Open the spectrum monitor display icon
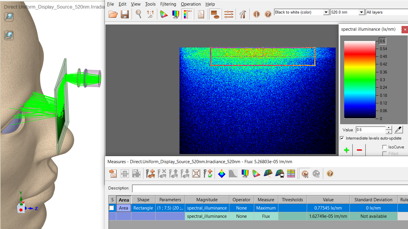The width and height of the screenshot is (408, 229). coord(176,14)
